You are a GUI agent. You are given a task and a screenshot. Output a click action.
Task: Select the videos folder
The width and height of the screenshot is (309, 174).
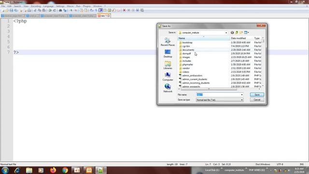pos(185,72)
